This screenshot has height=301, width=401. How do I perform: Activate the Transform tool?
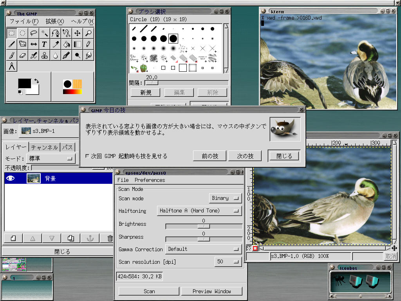[22, 44]
